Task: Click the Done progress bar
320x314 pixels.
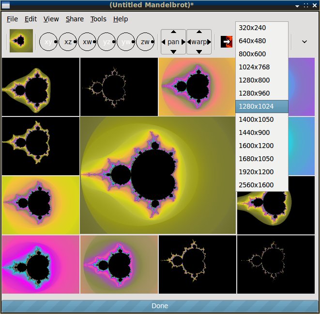Action: [160, 306]
